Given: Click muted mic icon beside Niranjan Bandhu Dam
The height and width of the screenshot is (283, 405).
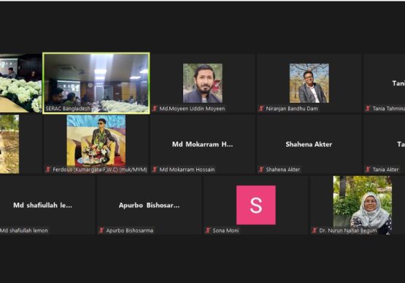Looking at the screenshot, I should [261, 109].
